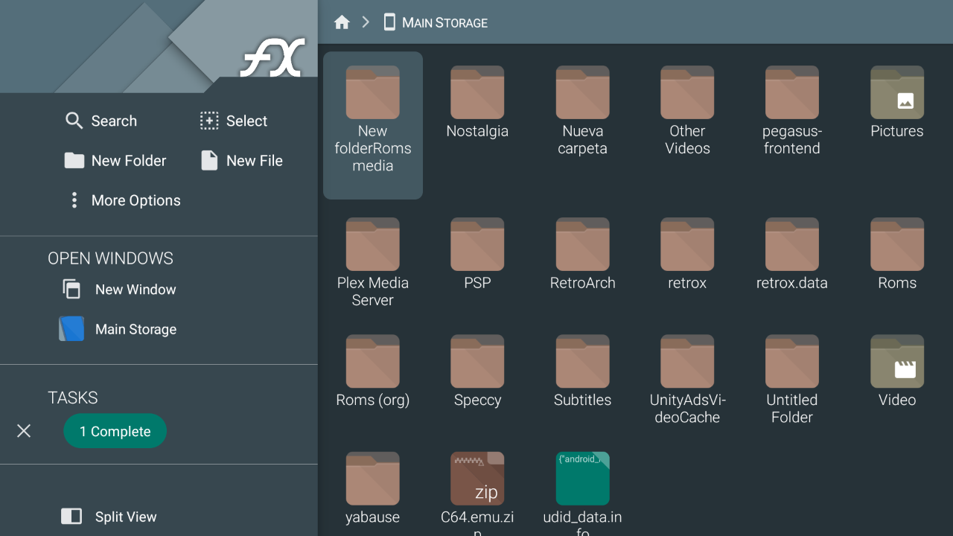Open the retrox folder
The height and width of the screenshot is (536, 953).
[x=687, y=255]
